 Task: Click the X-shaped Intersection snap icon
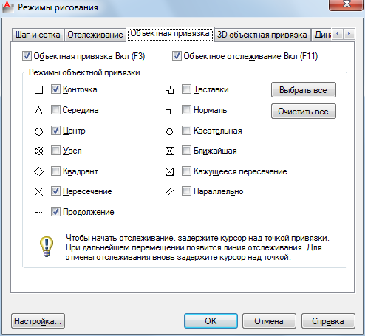(38, 191)
